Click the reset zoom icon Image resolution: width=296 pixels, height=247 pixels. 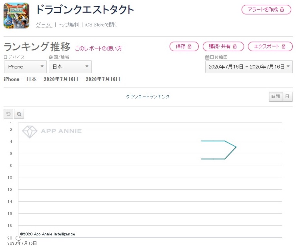[x=8, y=114]
